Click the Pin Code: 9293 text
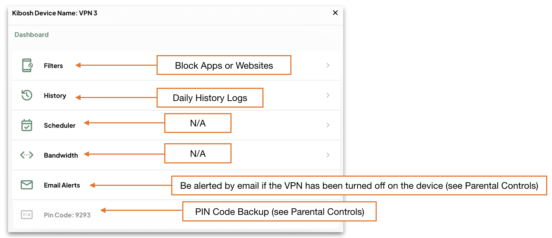 click(67, 215)
